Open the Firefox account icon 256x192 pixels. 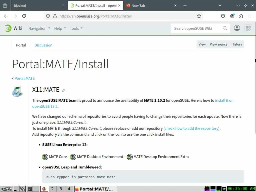click(x=232, y=16)
